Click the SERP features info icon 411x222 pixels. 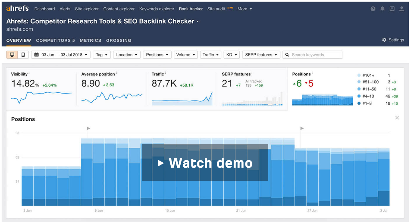(252, 73)
